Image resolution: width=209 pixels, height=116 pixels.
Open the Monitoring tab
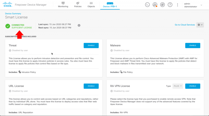click(63, 5)
